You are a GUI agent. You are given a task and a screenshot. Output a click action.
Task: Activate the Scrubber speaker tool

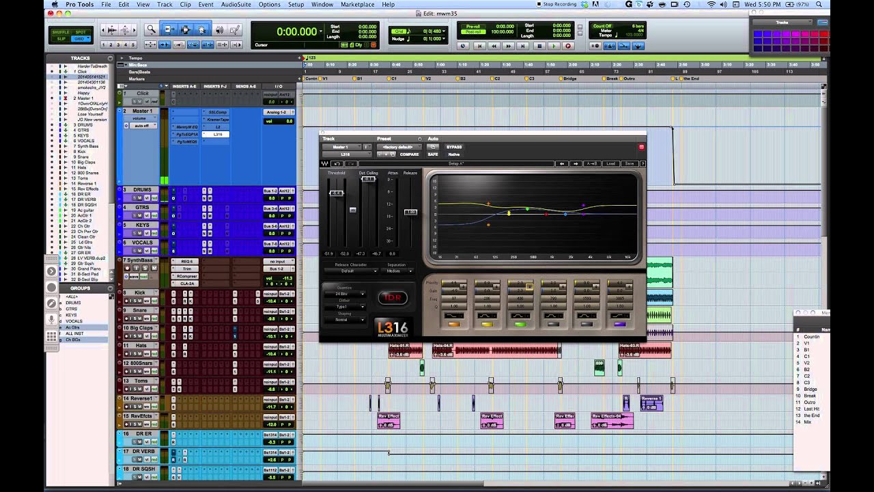(219, 30)
